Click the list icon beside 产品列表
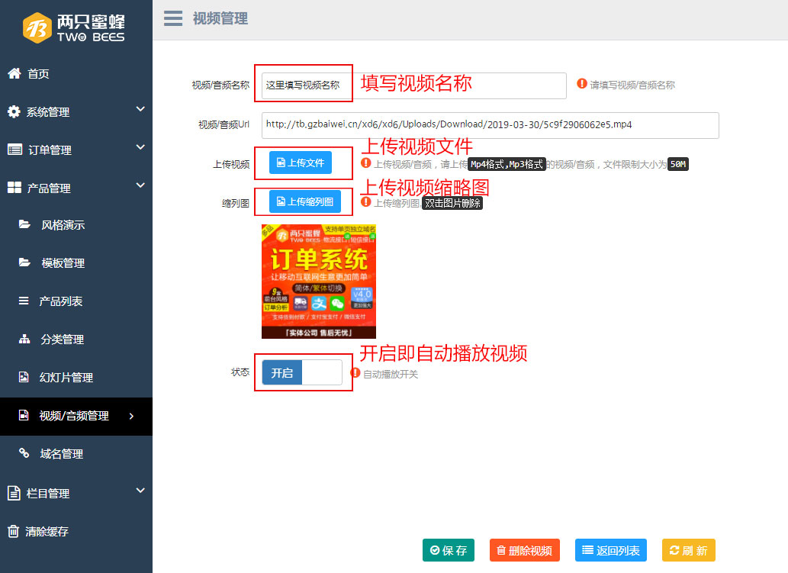Screen dimensions: 788x573 pyautogui.click(x=24, y=301)
